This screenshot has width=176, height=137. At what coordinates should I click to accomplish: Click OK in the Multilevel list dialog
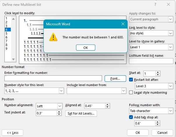tap(138, 133)
